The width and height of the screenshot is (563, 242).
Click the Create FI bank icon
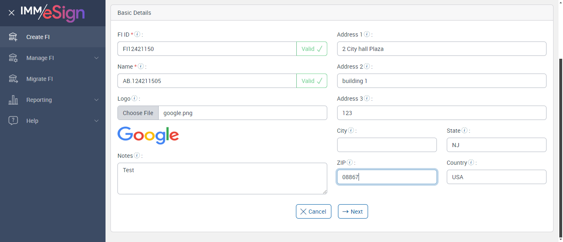click(13, 37)
